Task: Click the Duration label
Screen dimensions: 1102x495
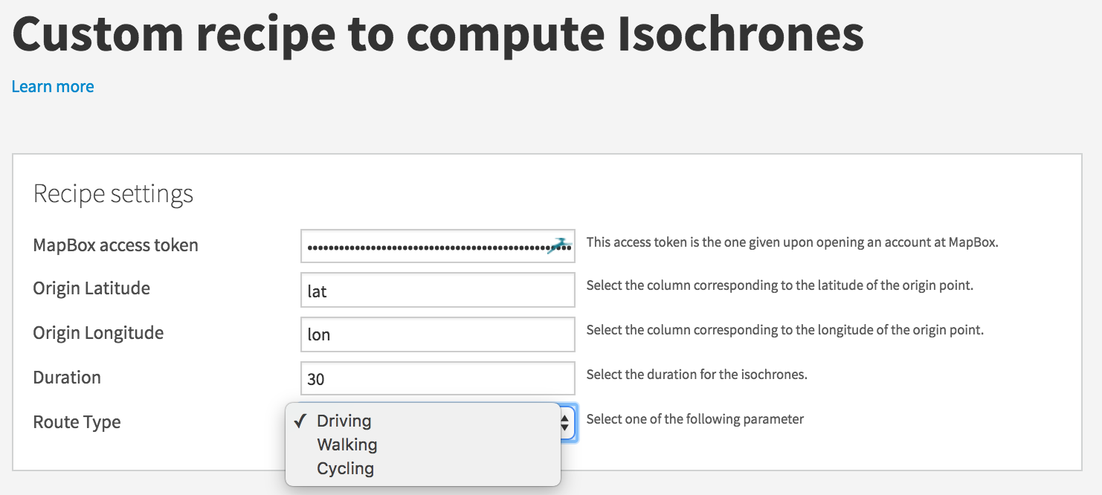Action: point(67,378)
